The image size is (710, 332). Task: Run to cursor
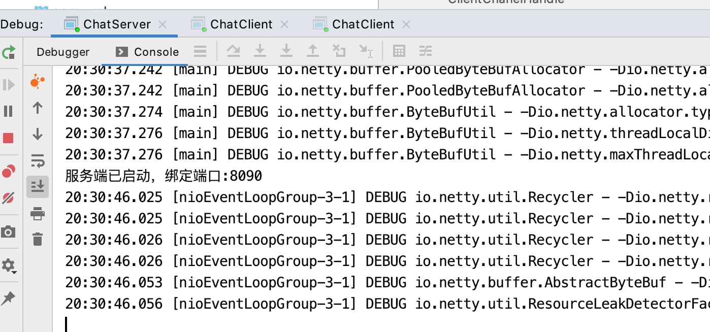[x=366, y=51]
